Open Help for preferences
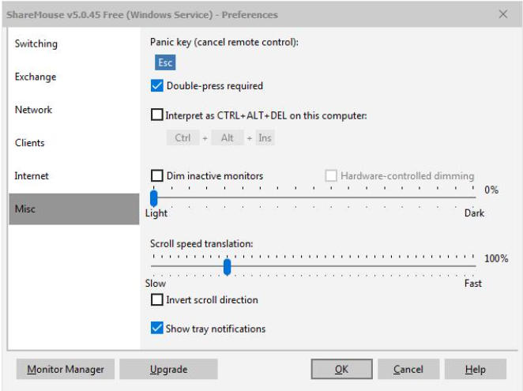The width and height of the screenshot is (523, 391). (475, 369)
